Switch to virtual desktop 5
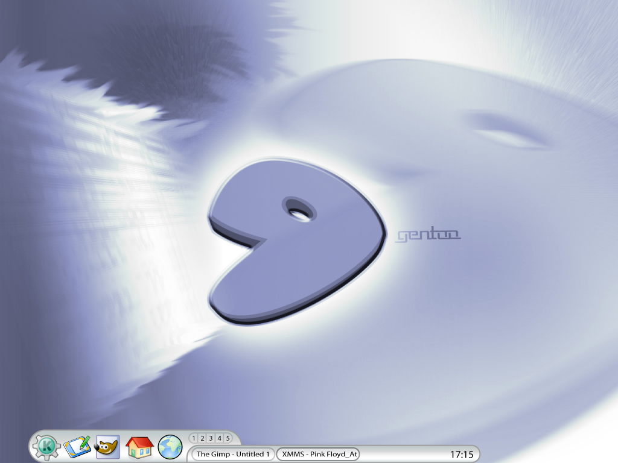Screen dimensions: 618x463 pyautogui.click(x=228, y=438)
